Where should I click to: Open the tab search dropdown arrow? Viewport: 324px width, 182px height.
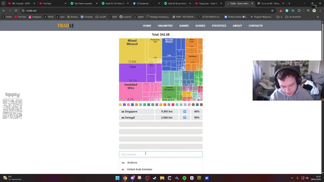click(x=3, y=4)
